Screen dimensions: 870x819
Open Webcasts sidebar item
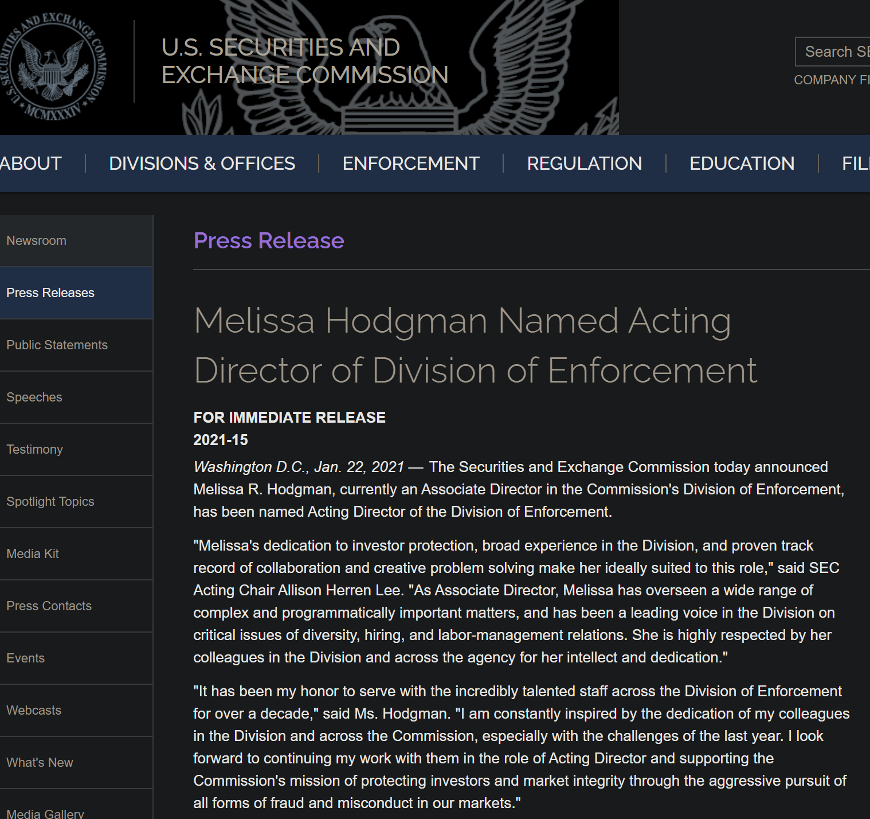pyautogui.click(x=76, y=711)
